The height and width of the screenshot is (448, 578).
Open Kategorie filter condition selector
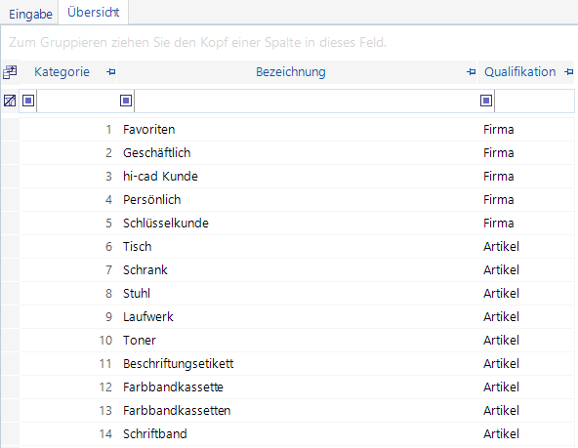(28, 101)
